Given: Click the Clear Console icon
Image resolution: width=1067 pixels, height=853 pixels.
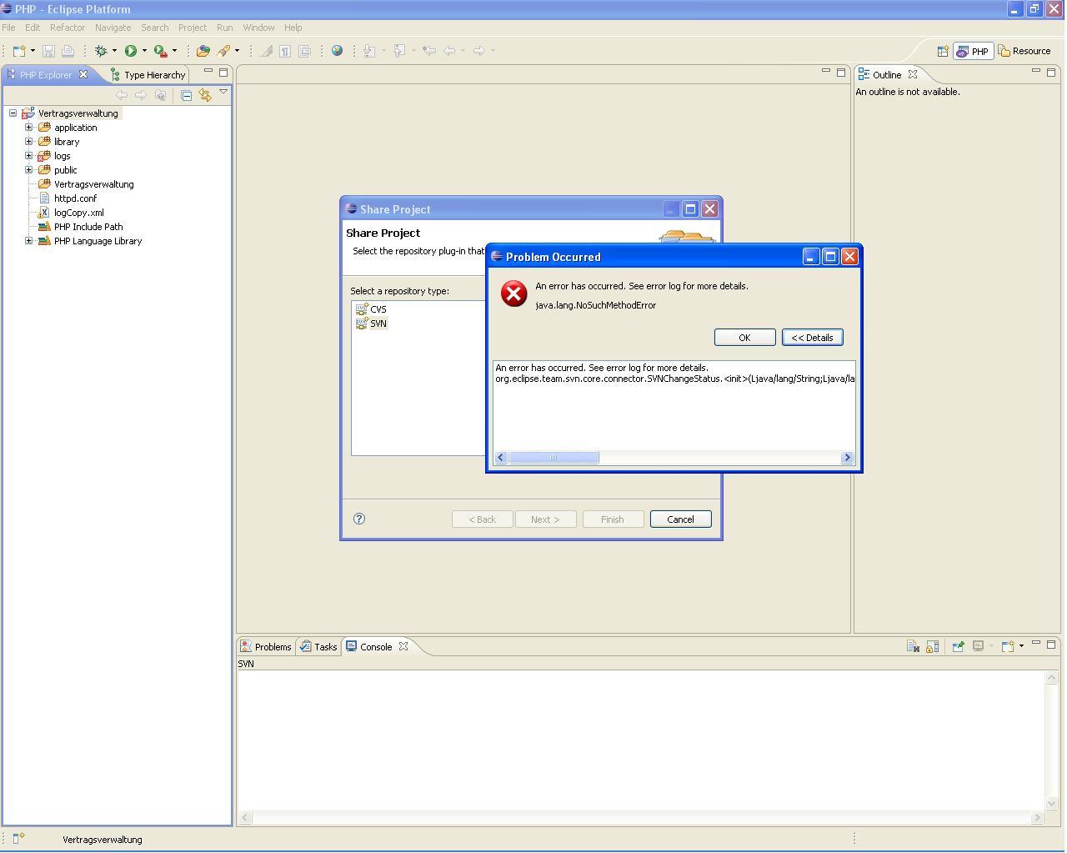Looking at the screenshot, I should pyautogui.click(x=913, y=647).
